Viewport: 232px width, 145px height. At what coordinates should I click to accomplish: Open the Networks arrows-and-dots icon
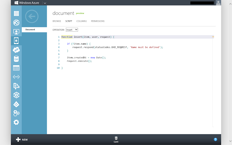pos(16,77)
